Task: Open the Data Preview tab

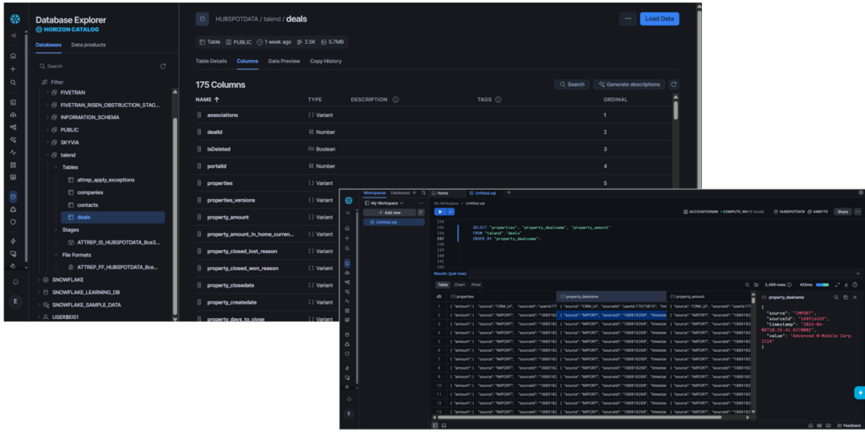Action: coord(284,61)
